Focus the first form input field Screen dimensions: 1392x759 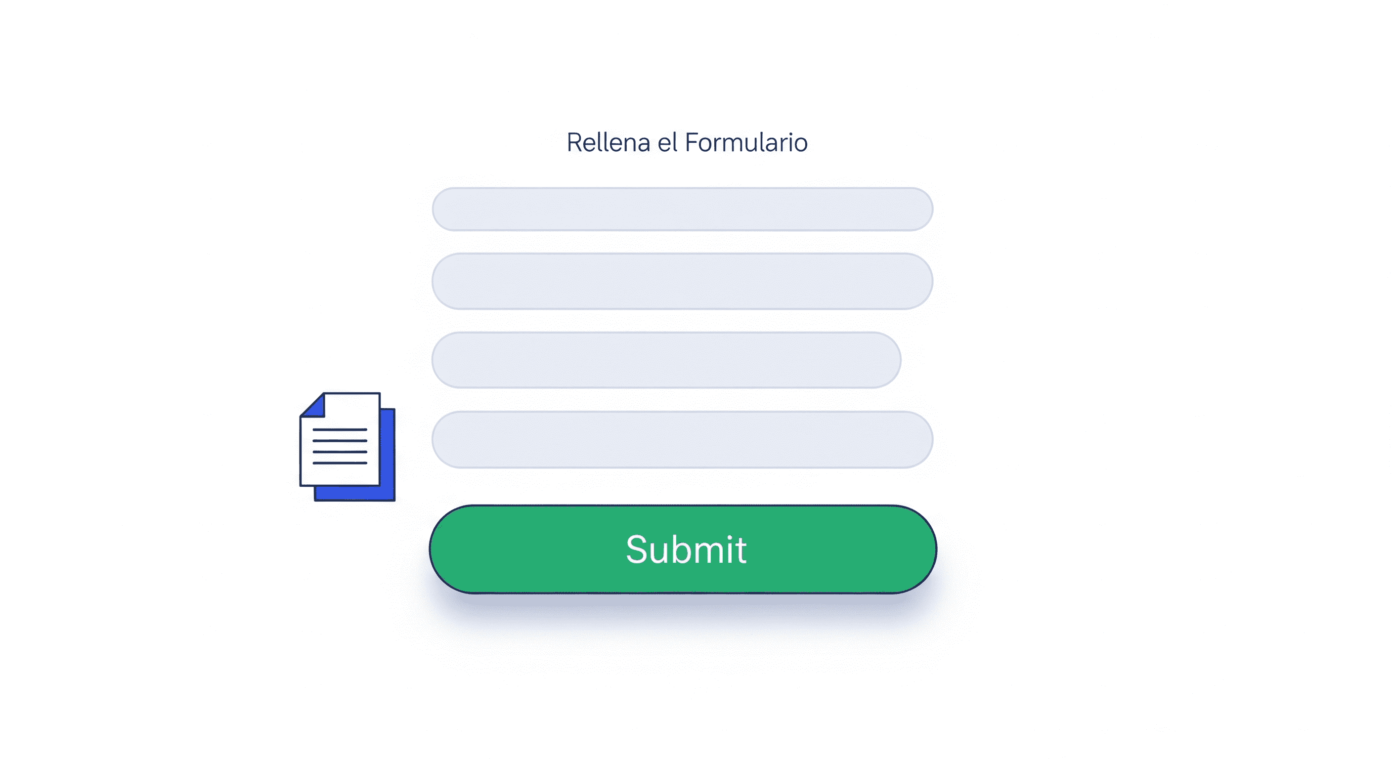(682, 209)
